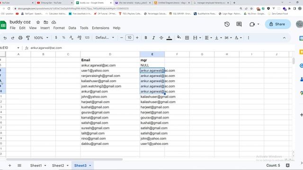Open the Help menu
The width and height of the screenshot is (303, 170).
coord(116,28)
